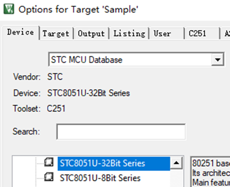Select the Device tab
Screen dimensions: 230x187
click(x=21, y=32)
